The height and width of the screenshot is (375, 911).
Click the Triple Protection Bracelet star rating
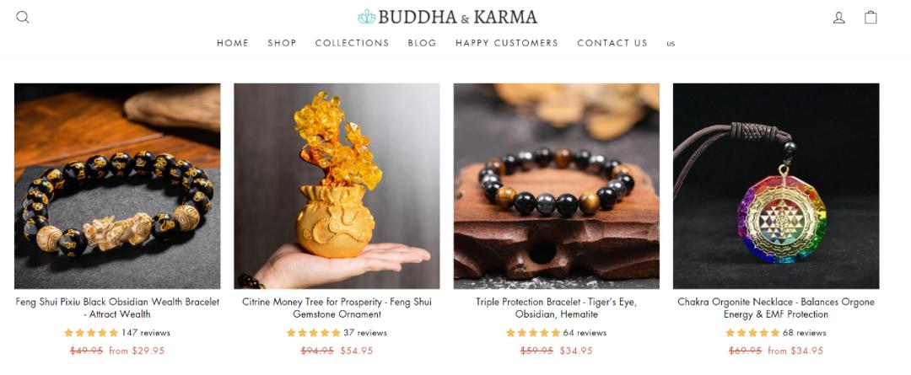click(x=533, y=333)
